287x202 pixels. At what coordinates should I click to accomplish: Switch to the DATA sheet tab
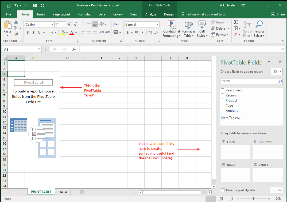[63, 192]
